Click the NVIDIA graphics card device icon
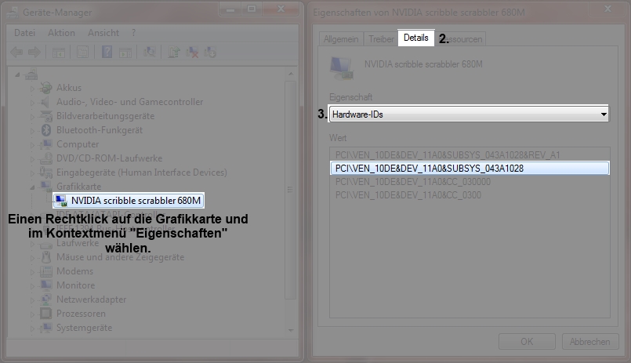The image size is (631, 363). (60, 201)
